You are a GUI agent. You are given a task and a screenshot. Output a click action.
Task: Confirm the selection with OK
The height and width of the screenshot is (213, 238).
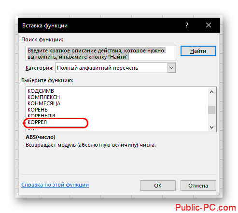coord(158,186)
